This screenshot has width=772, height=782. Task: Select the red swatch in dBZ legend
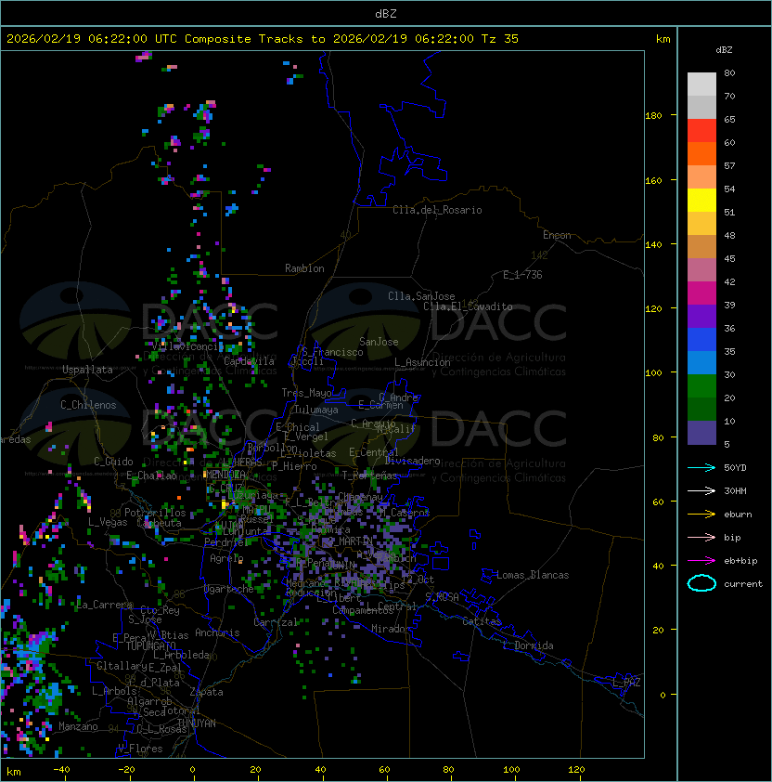pyautogui.click(x=701, y=131)
